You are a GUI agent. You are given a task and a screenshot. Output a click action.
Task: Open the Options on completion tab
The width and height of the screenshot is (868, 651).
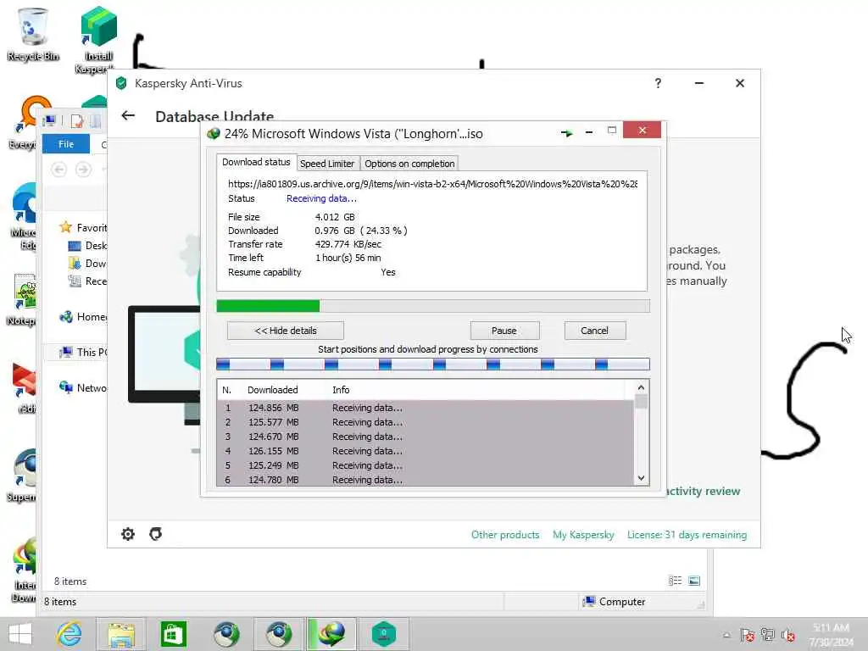[x=409, y=164]
